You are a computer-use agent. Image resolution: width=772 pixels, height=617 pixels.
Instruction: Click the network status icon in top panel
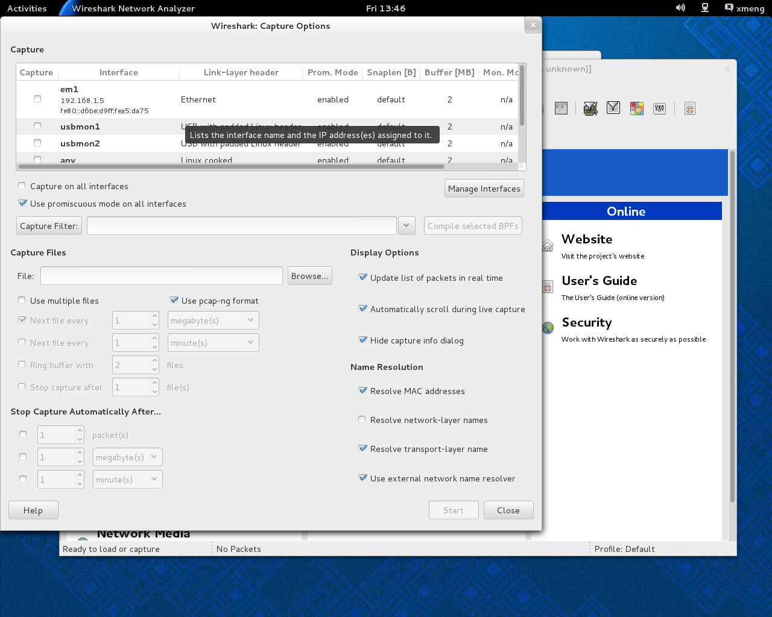(x=704, y=8)
